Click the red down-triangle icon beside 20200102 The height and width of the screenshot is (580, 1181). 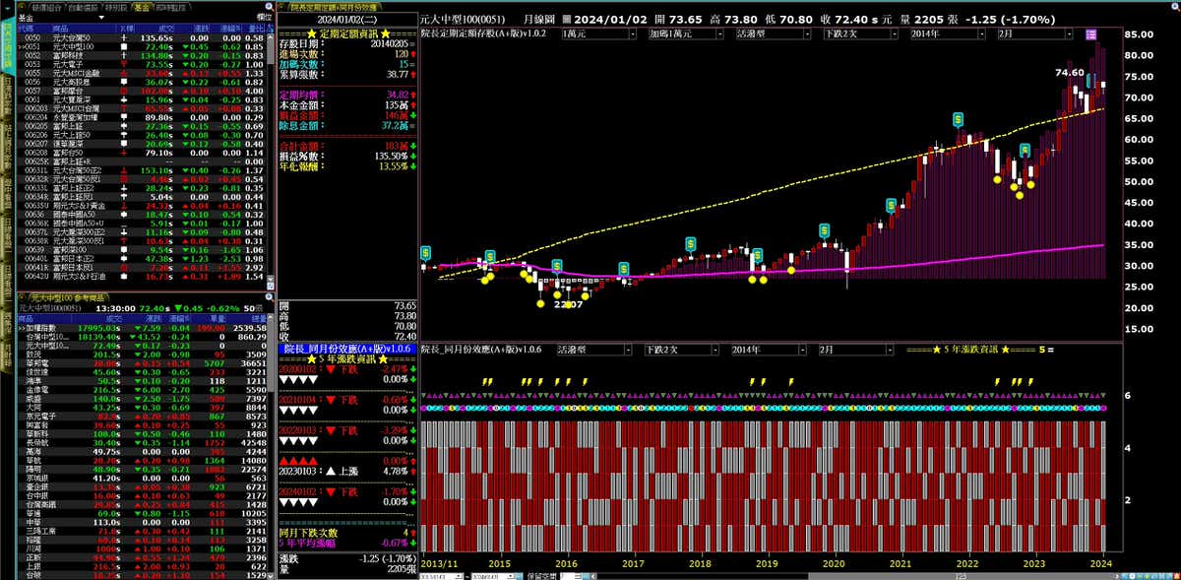point(329,368)
